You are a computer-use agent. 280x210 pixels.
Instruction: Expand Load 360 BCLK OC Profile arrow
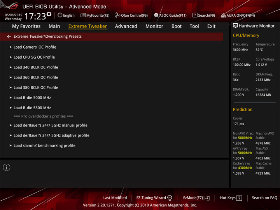10,77
